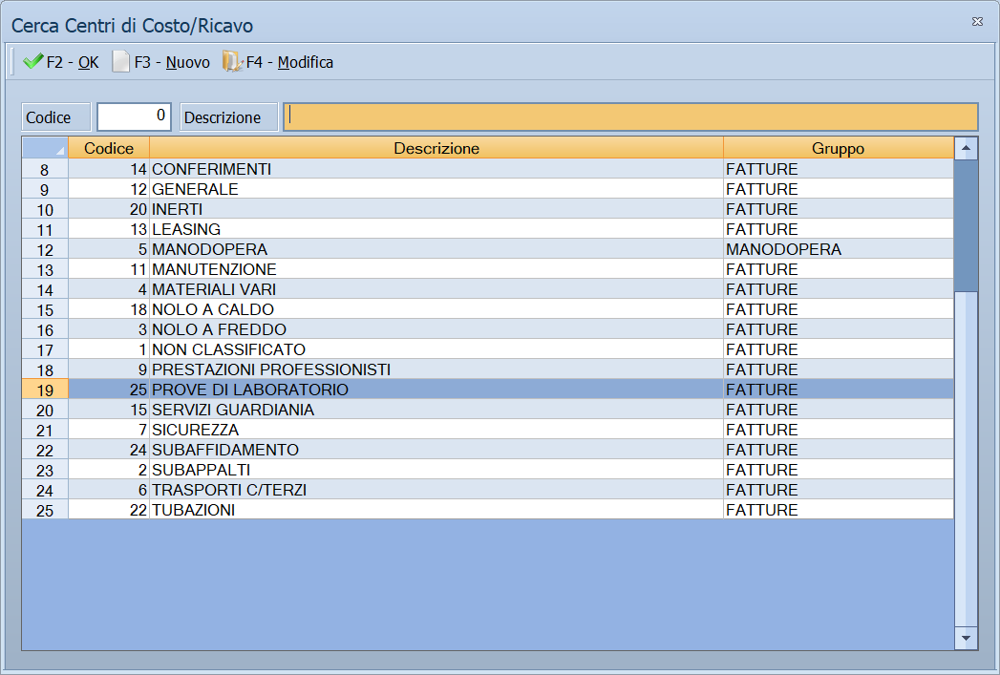Close the Cerca Centri di Costo/Ricavo dialog
The width and height of the screenshot is (1000, 675).
tap(977, 22)
